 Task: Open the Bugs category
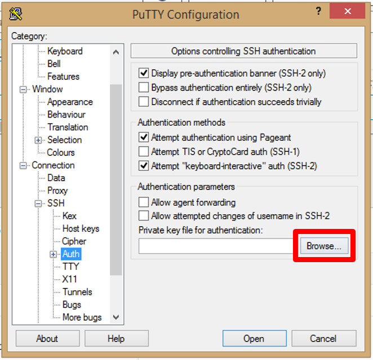click(72, 305)
